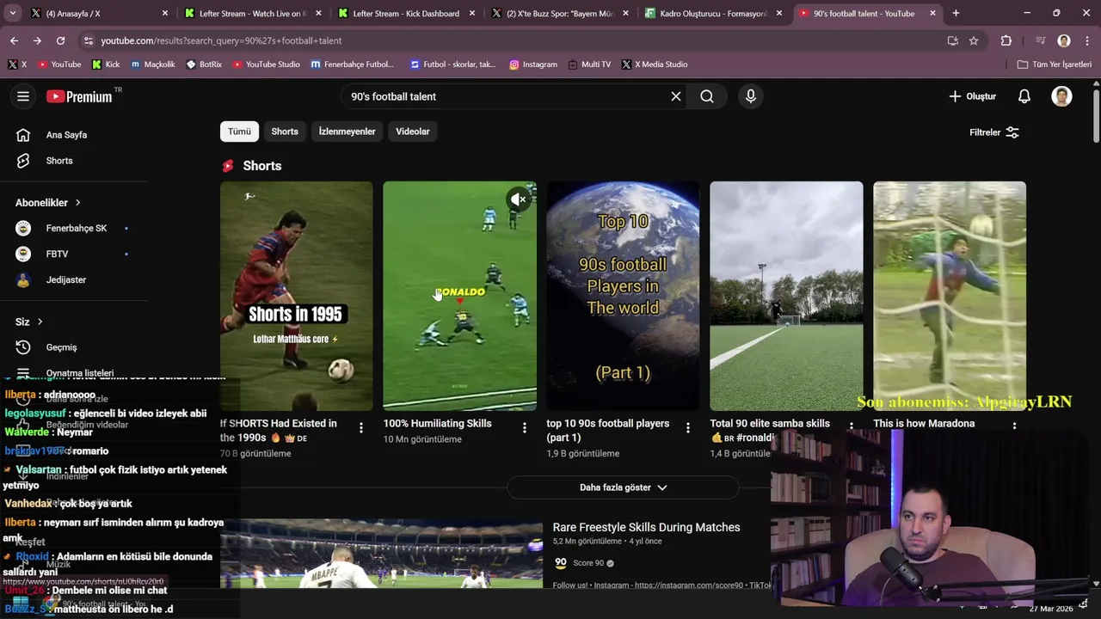Image resolution: width=1101 pixels, height=619 pixels.
Task: Click the page vertical scrollbar
Action: (1096, 116)
